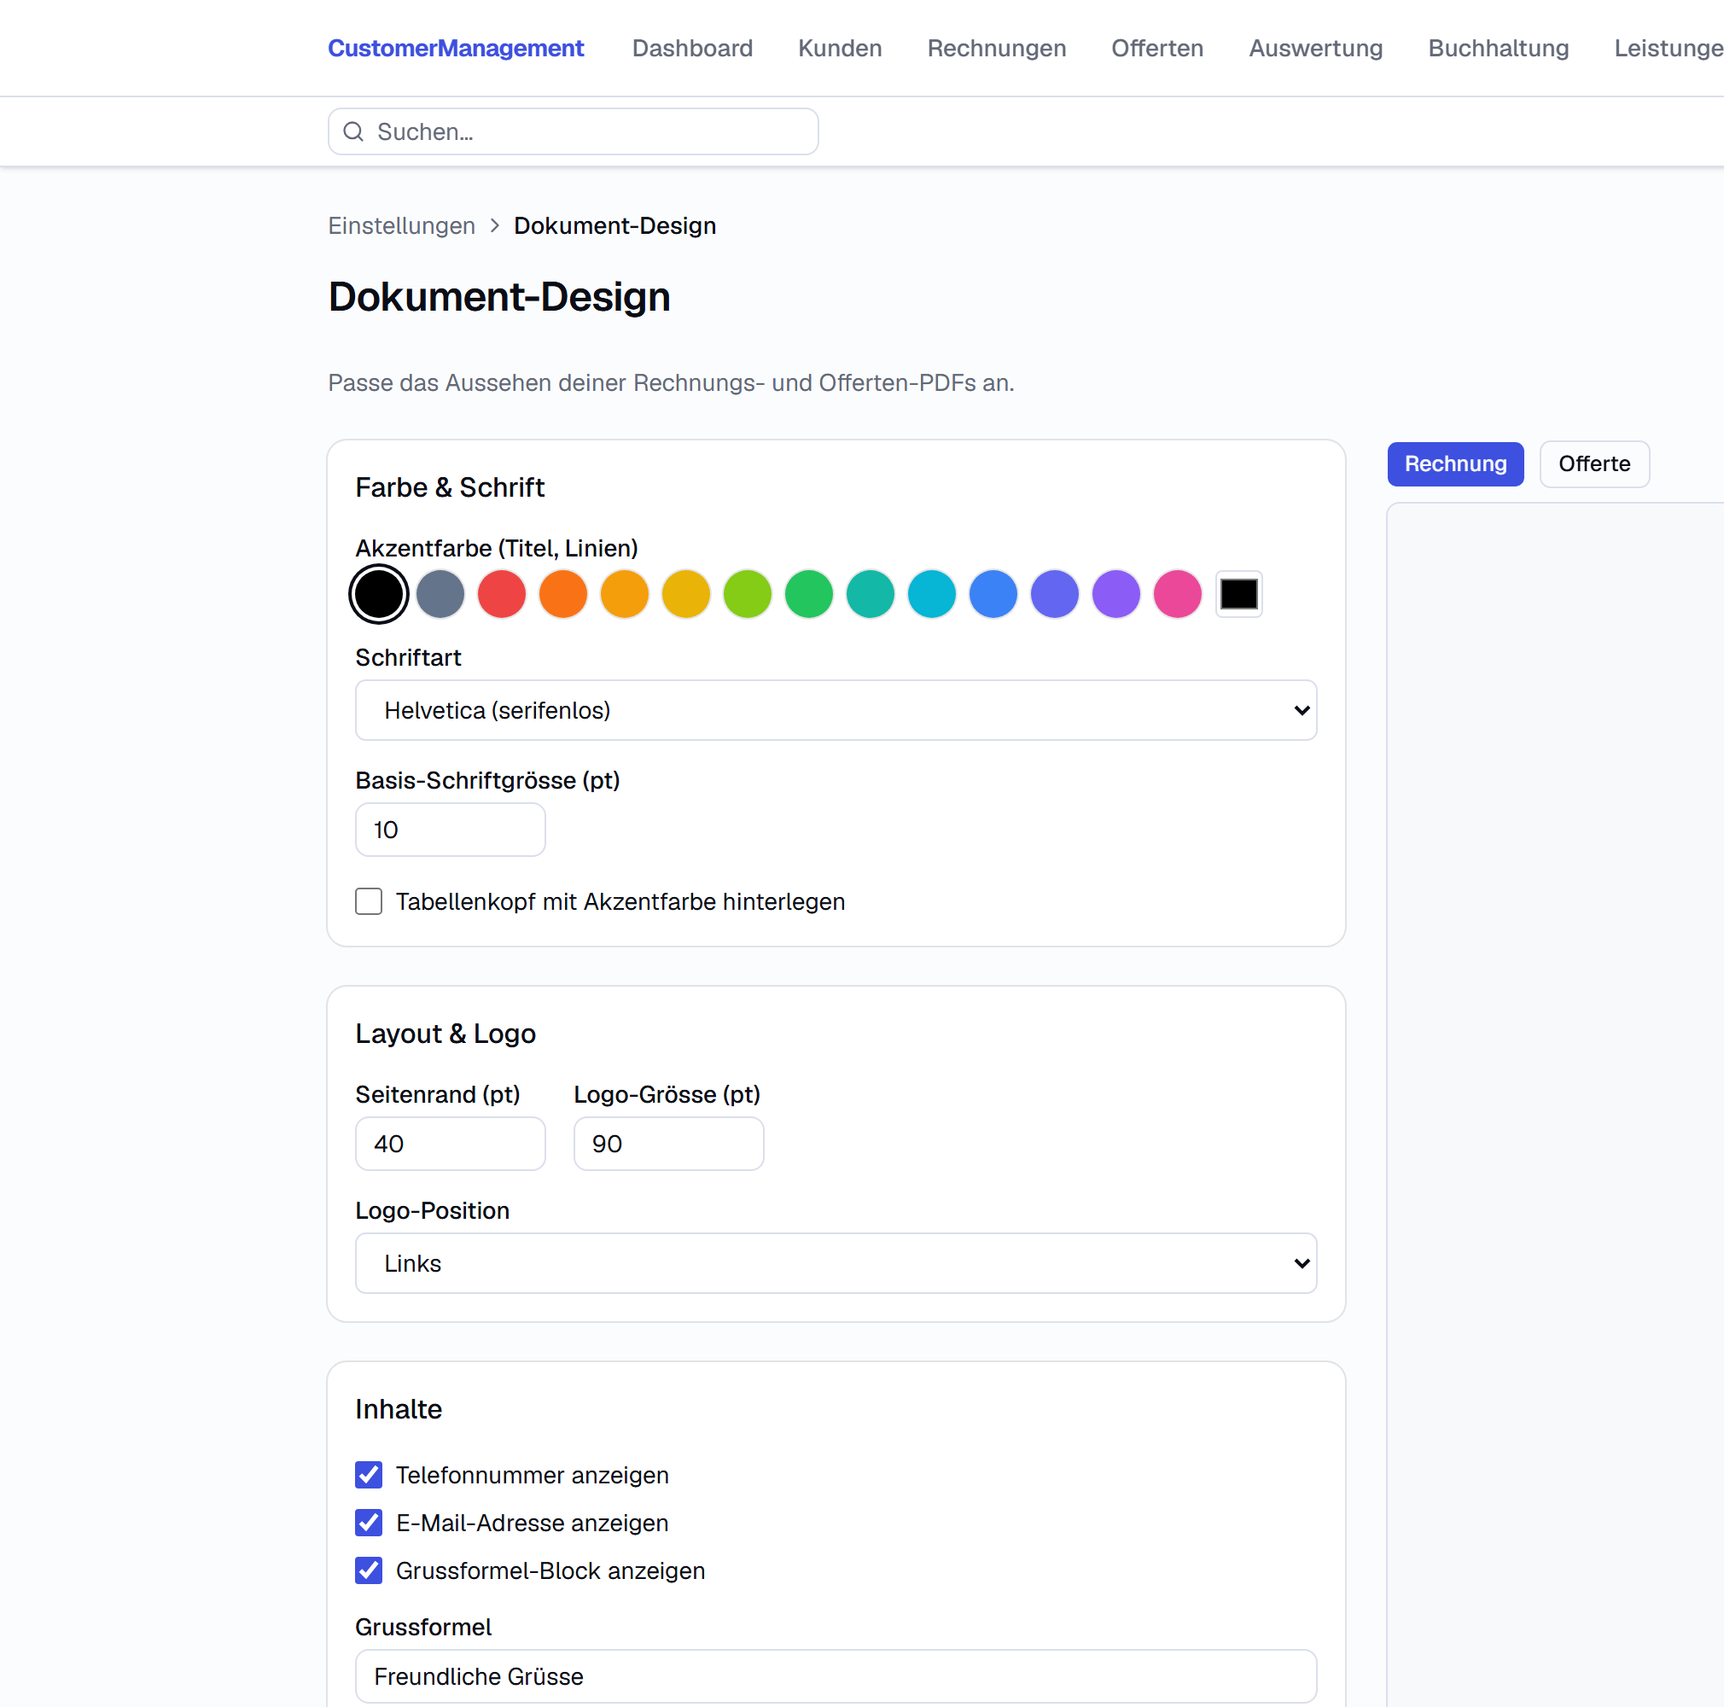Select the pink accent color
This screenshot has height=1707, width=1724.
[x=1179, y=593]
